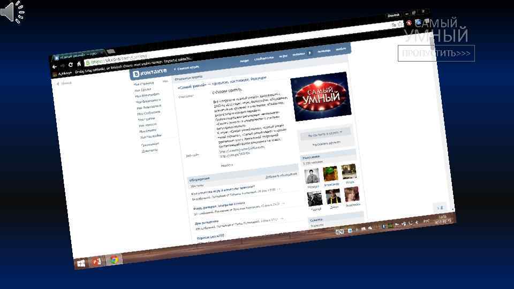The image size is (514, 289).
Task: Click the red-haired member avatar
Action: coord(352,195)
